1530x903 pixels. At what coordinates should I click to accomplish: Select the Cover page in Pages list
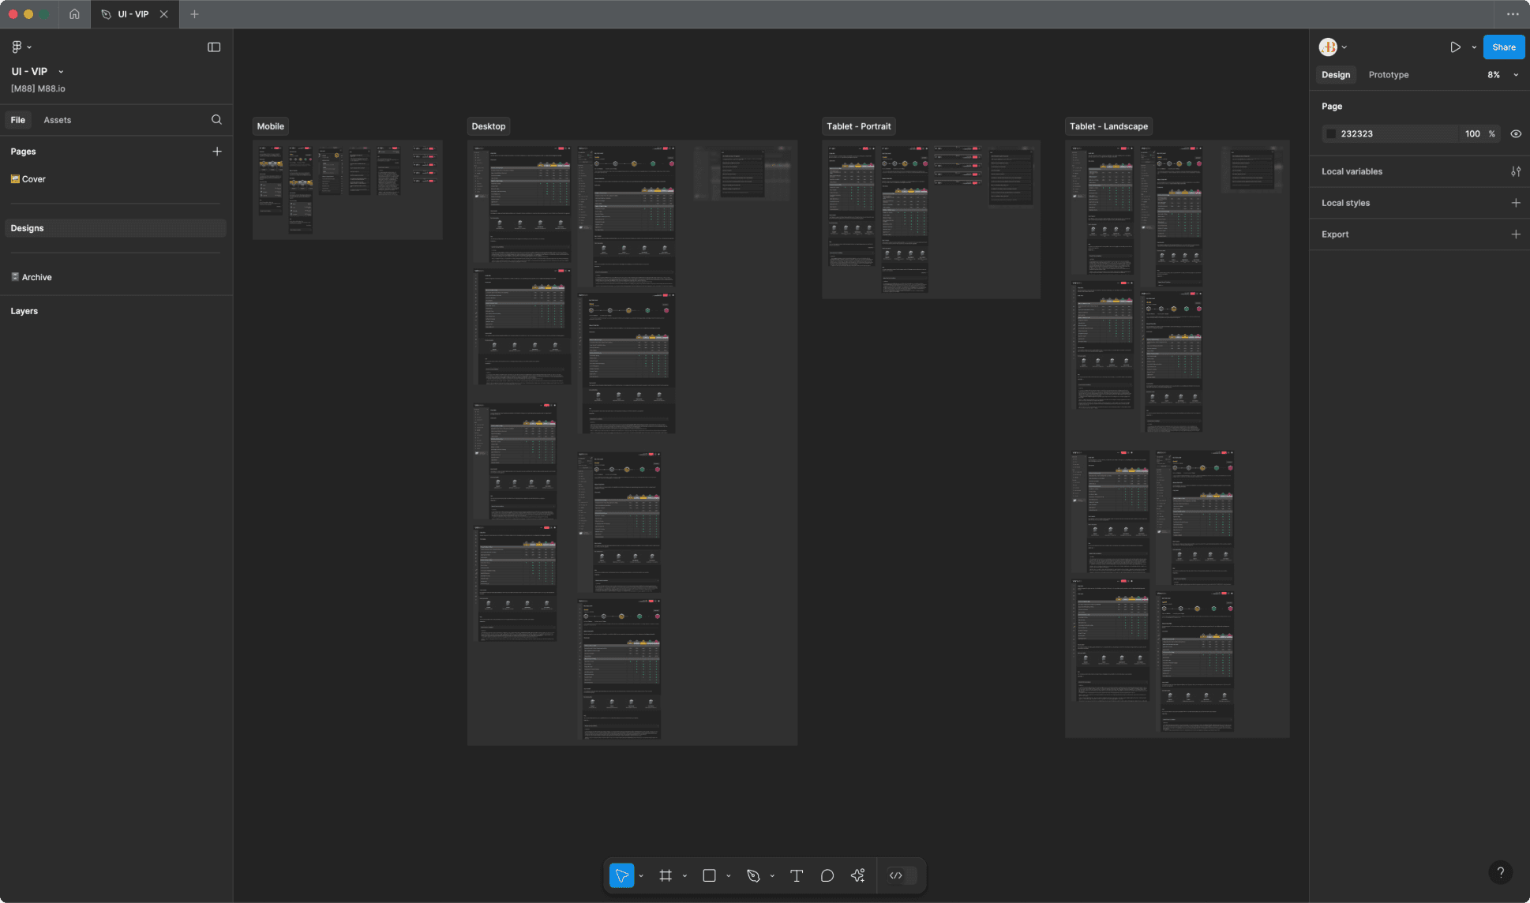point(33,178)
